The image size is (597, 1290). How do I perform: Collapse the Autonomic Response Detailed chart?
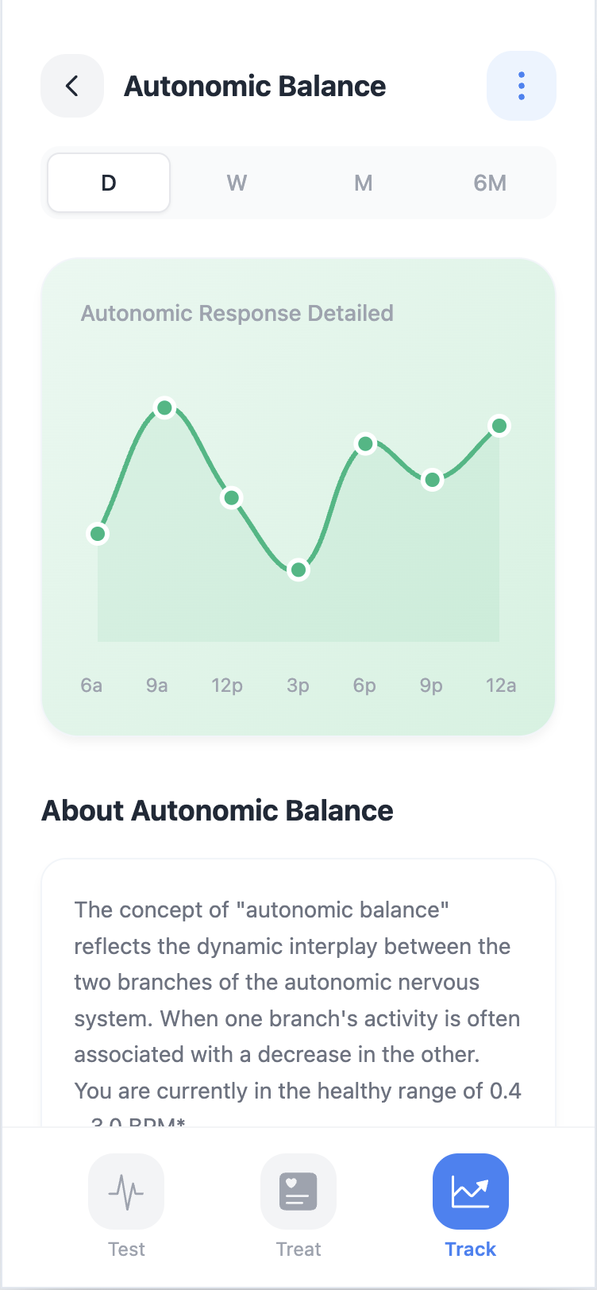[237, 313]
